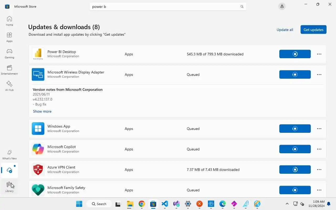Open more options for Microsoft Copilot
The image size is (336, 210).
[319, 149]
